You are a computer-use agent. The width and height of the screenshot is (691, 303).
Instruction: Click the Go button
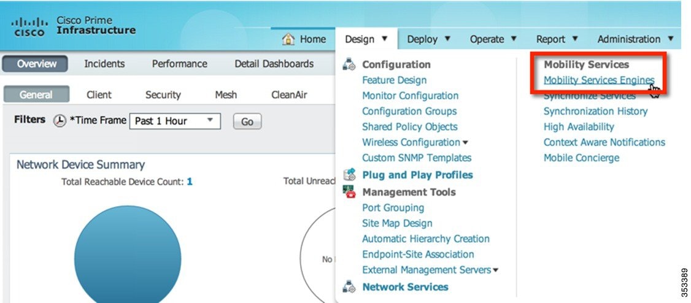(247, 121)
